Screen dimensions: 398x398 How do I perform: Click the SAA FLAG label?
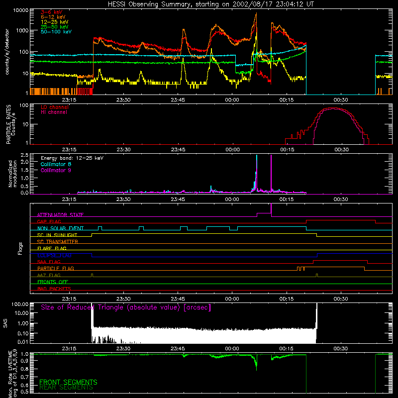coord(49,262)
